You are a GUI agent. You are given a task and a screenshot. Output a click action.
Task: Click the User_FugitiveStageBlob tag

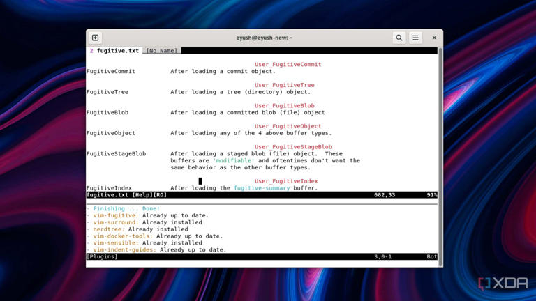(x=293, y=147)
